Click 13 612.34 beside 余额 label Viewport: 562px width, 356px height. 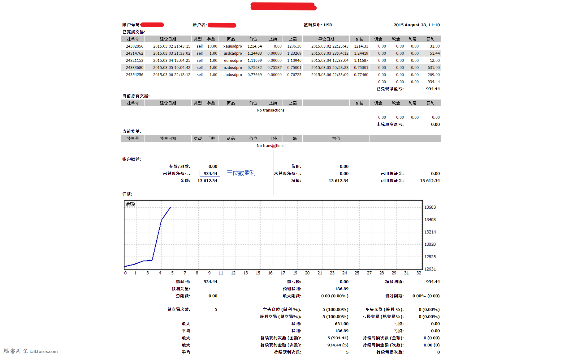[x=207, y=181]
